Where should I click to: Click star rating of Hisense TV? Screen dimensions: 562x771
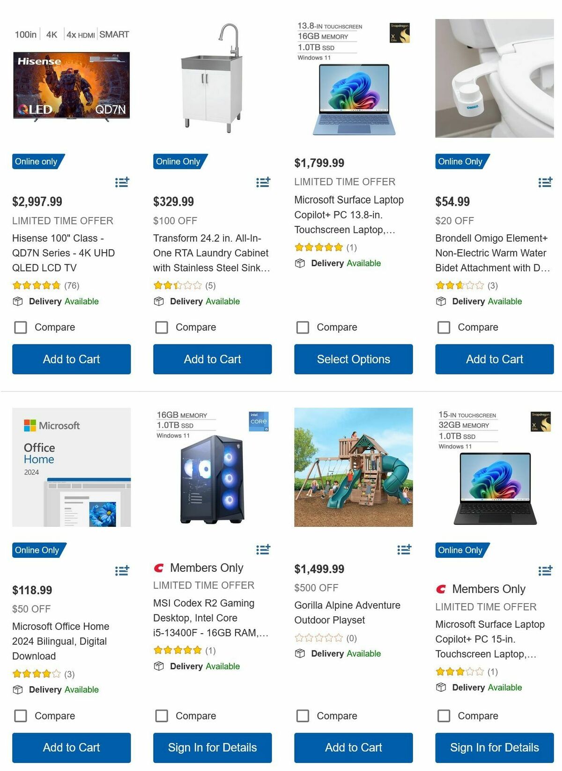point(37,285)
